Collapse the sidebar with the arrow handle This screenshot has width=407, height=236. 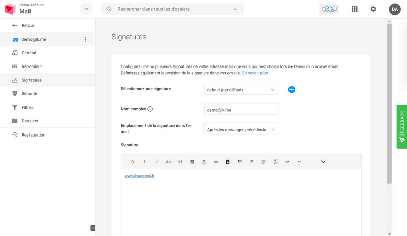click(x=93, y=228)
